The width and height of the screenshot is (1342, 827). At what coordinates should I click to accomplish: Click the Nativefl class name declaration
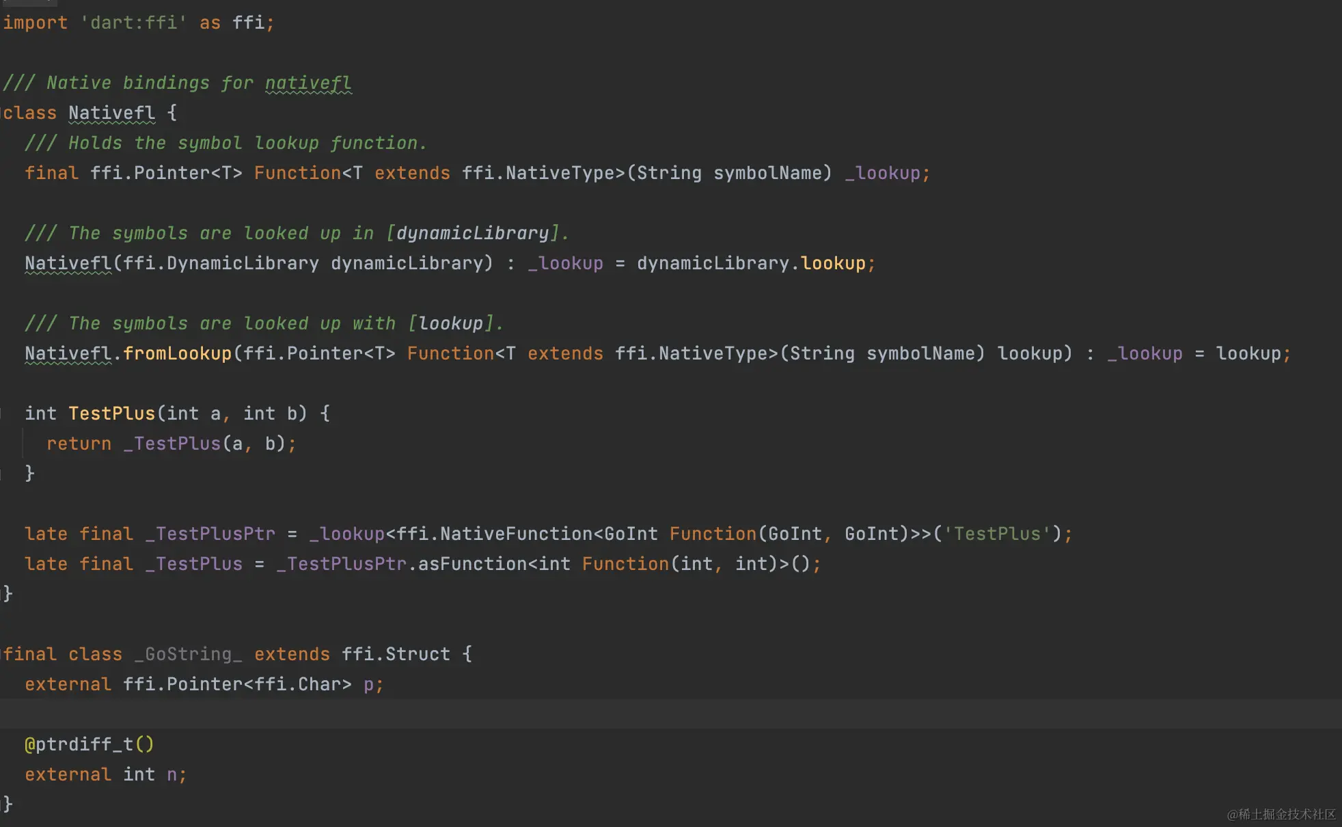[x=111, y=113]
